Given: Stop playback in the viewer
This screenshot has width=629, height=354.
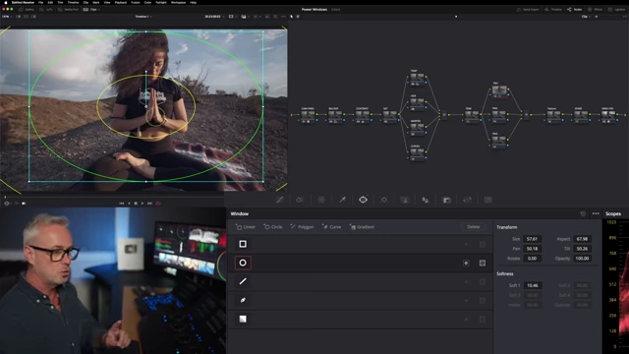Looking at the screenshot, I should [136, 204].
